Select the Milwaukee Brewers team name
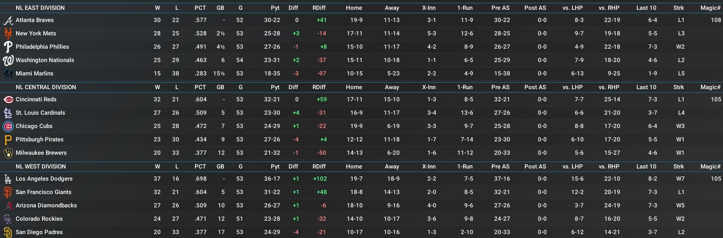Viewport: 723px width, 238px height. coord(41,153)
